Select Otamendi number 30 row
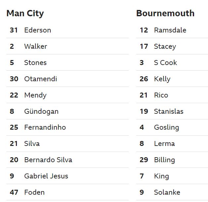The image size is (208, 202). [67, 79]
